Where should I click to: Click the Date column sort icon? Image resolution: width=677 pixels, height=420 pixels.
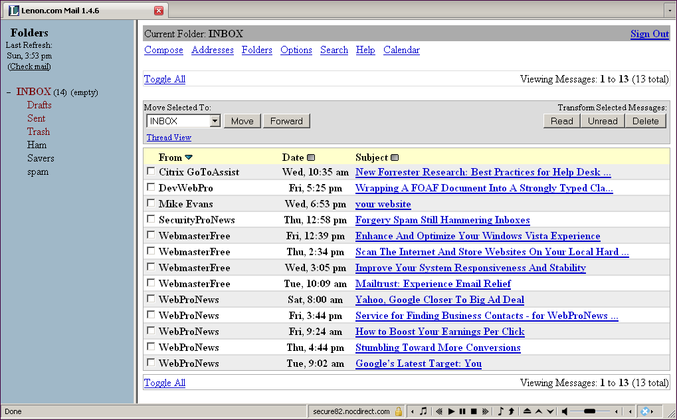(311, 157)
